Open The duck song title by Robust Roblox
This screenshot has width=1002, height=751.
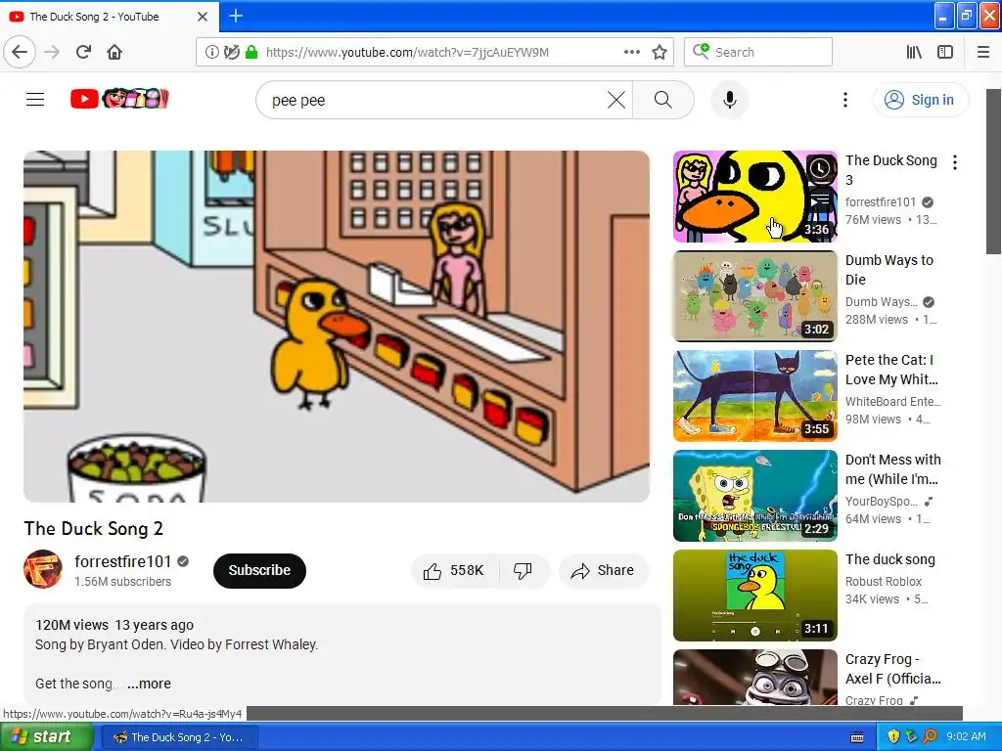889,559
